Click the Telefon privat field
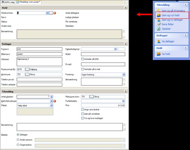 pyautogui.click(x=40, y=79)
